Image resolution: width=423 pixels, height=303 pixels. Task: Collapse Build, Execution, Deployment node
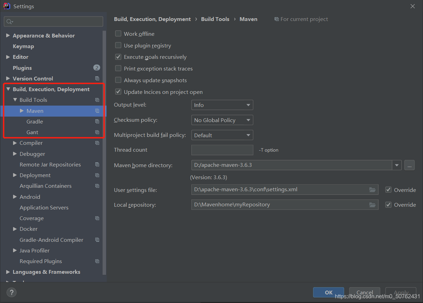coord(8,89)
